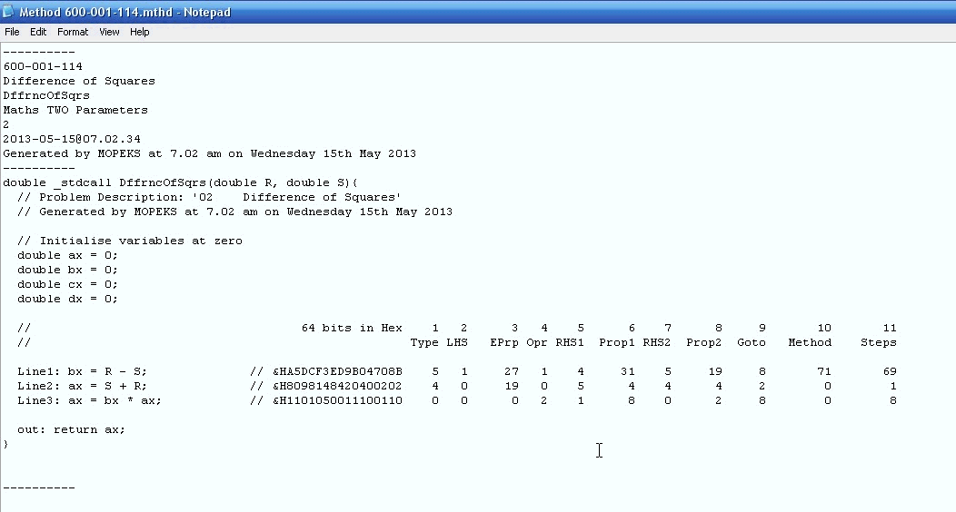
Task: Click the '64 bits in Hex' column heading
Action: [x=352, y=328]
